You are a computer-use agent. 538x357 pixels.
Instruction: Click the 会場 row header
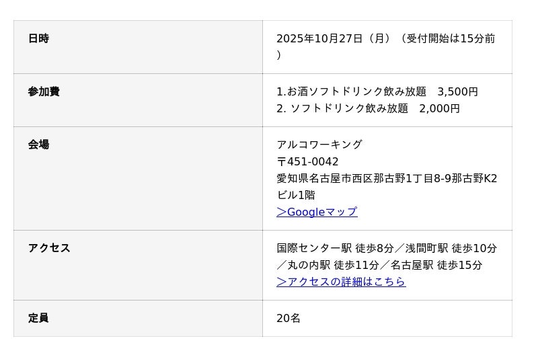(x=38, y=145)
